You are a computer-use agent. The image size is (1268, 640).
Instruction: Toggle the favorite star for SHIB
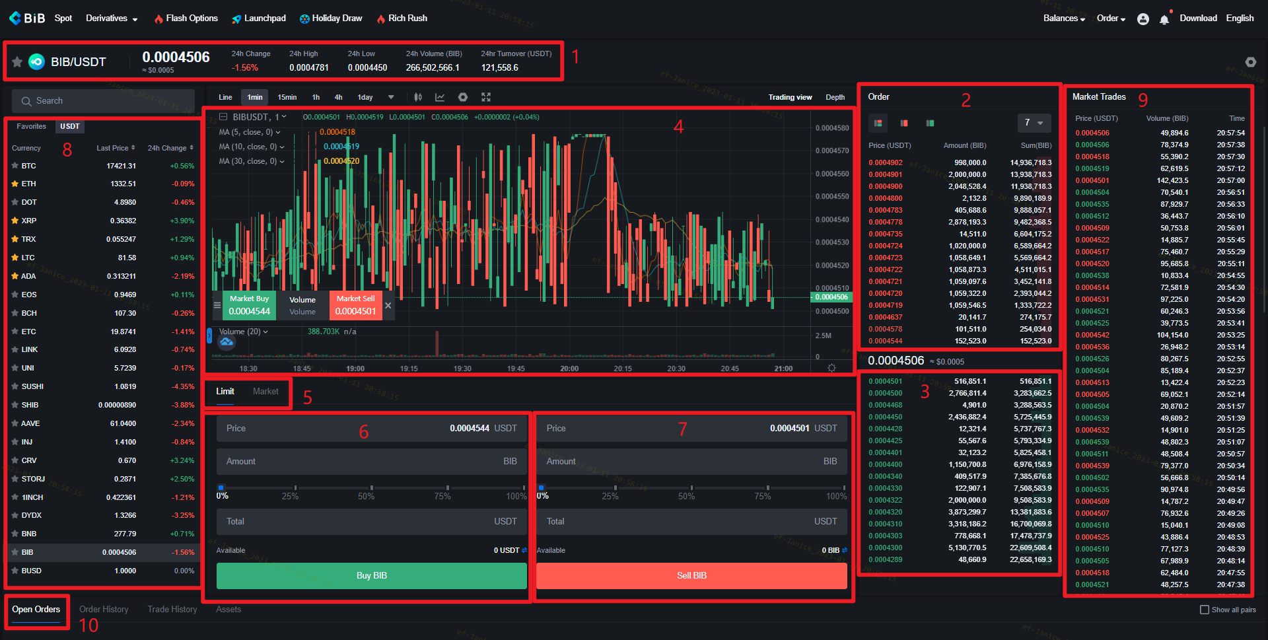pyautogui.click(x=15, y=405)
